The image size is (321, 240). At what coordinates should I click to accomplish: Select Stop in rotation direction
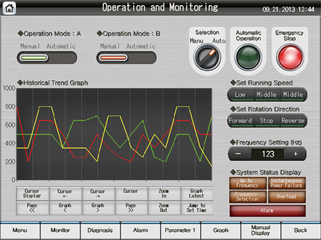click(x=266, y=120)
